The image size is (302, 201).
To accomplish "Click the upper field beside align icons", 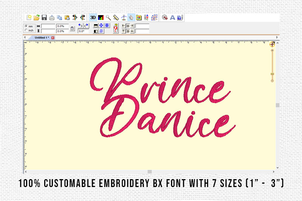I will [142, 26].
